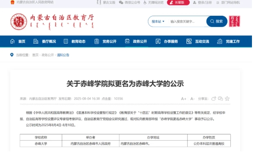Go to 通知公告 in breadcrumb
The image size is (259, 158).
point(63,55)
